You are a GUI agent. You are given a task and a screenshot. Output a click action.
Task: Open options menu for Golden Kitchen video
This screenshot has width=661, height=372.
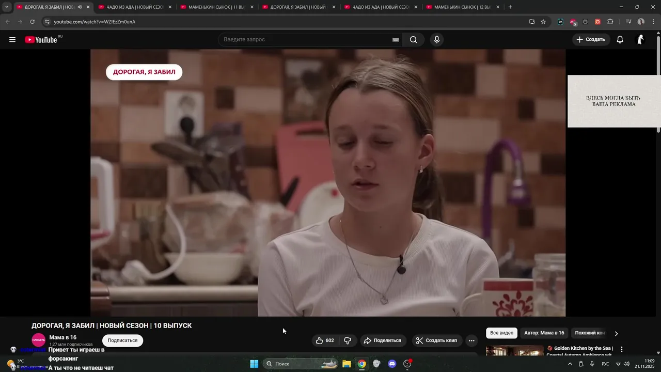pos(622,349)
